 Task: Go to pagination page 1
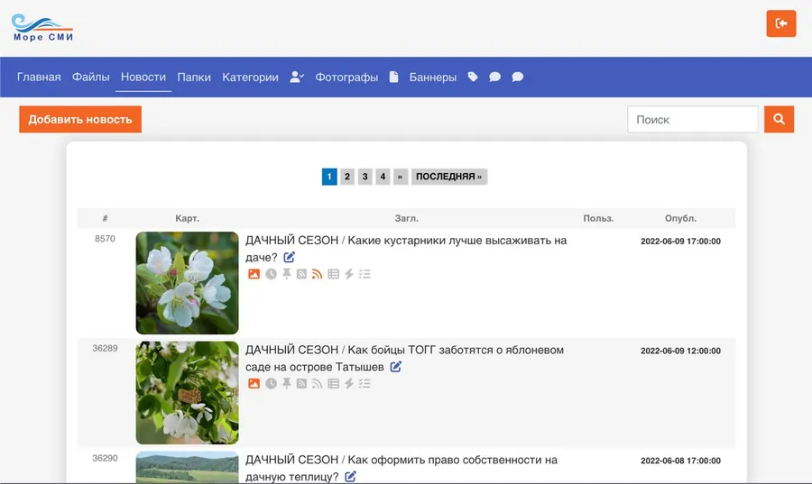click(x=329, y=177)
